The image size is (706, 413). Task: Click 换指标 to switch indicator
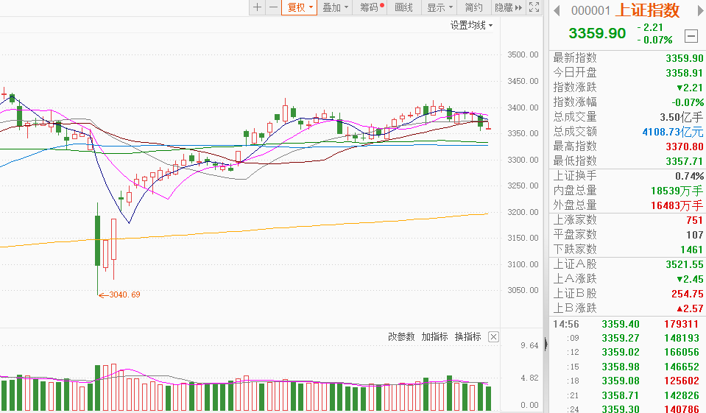(467, 337)
